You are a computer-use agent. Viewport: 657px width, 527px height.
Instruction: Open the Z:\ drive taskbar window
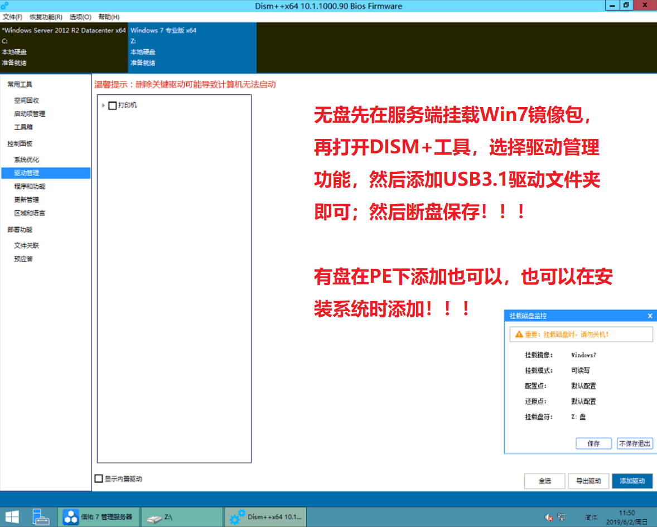(182, 517)
